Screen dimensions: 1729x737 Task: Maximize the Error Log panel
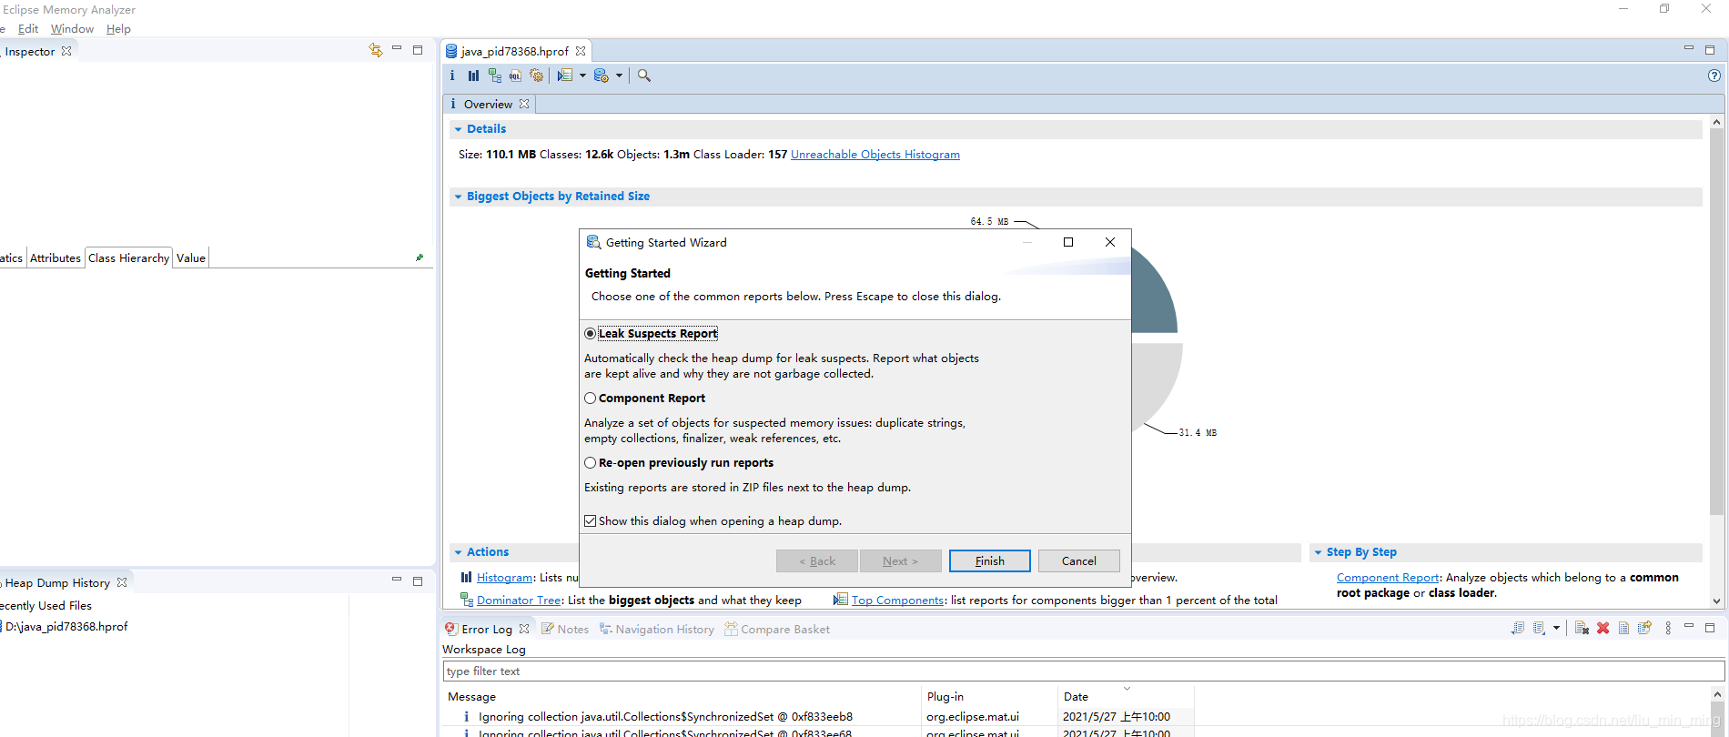click(1710, 627)
